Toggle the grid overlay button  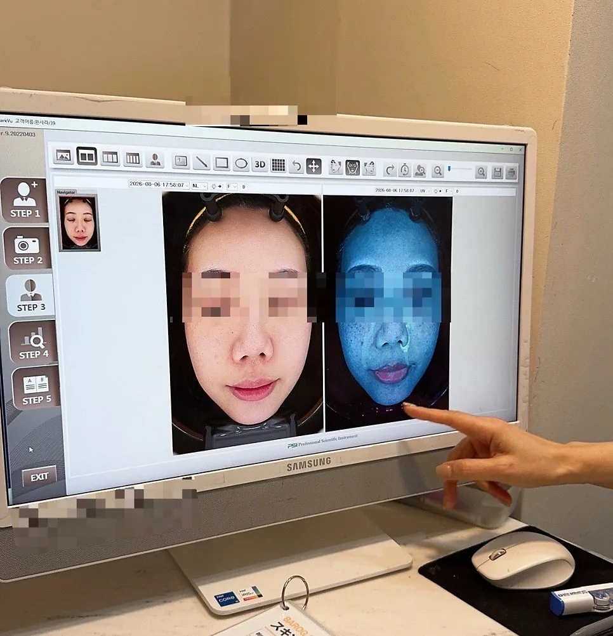tap(278, 166)
